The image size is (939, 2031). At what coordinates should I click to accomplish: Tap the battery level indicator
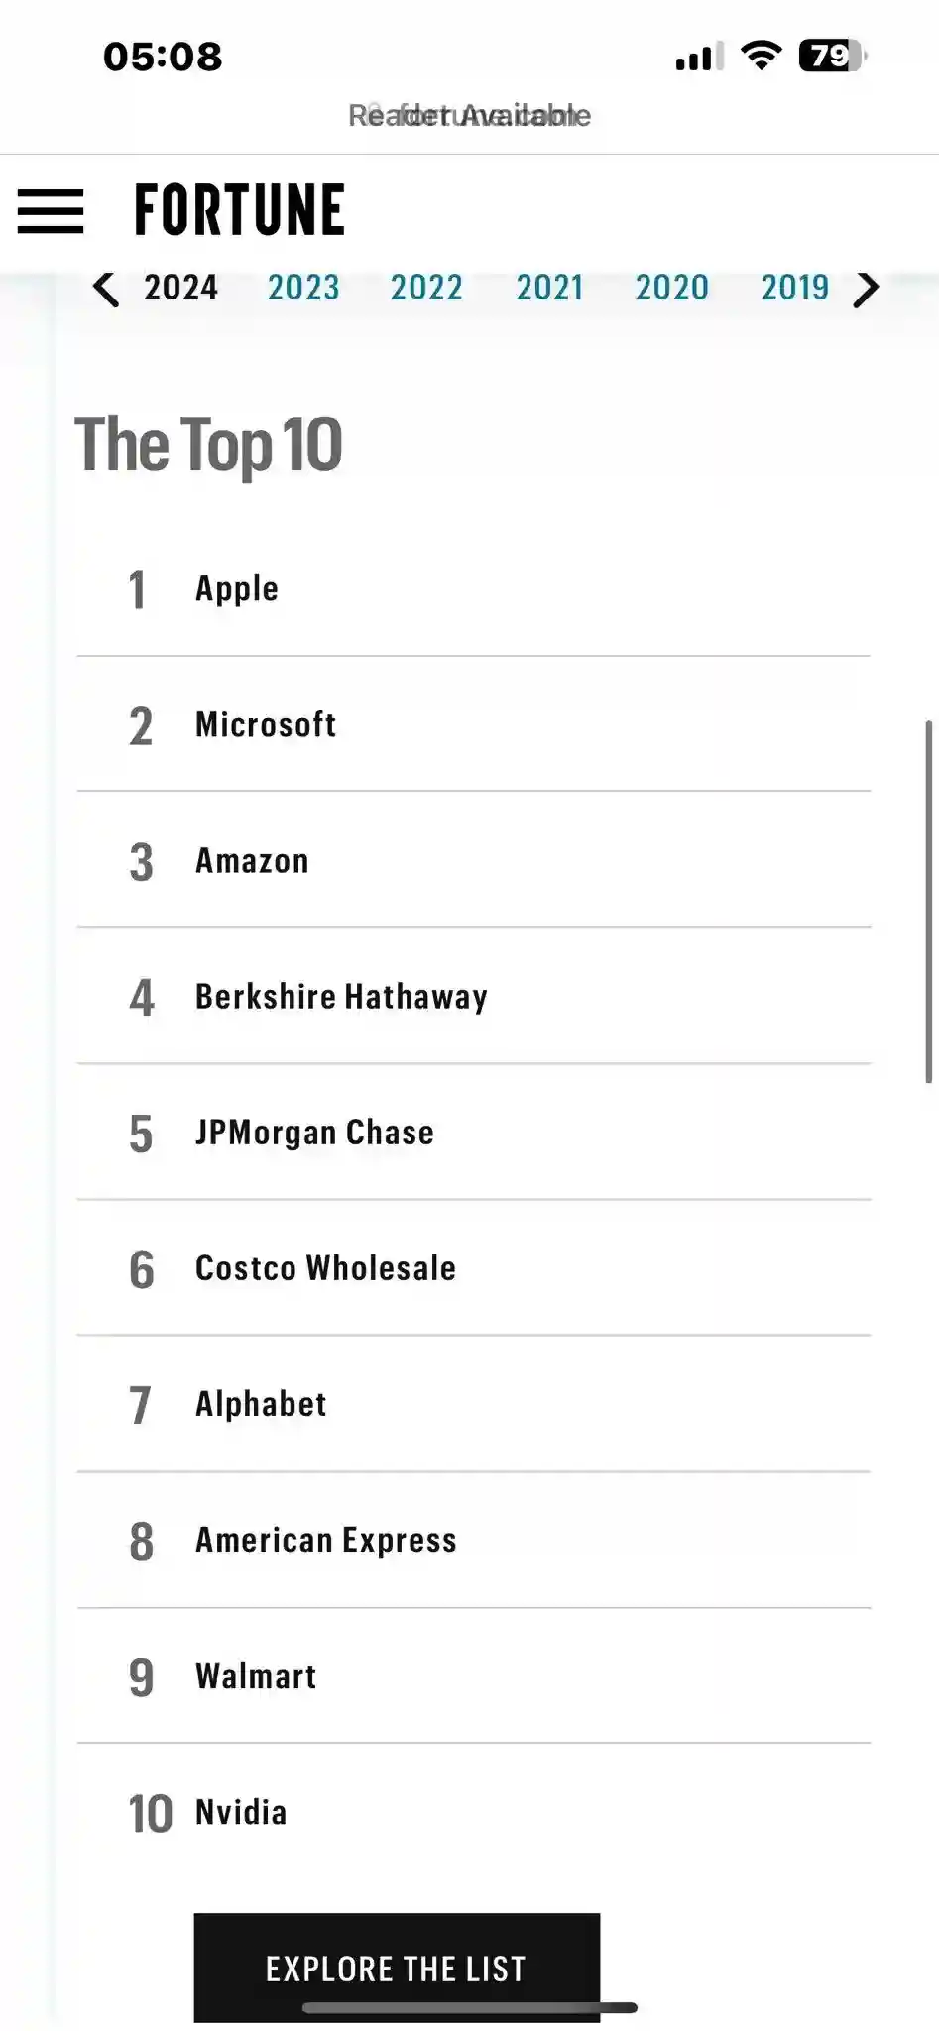832,56
